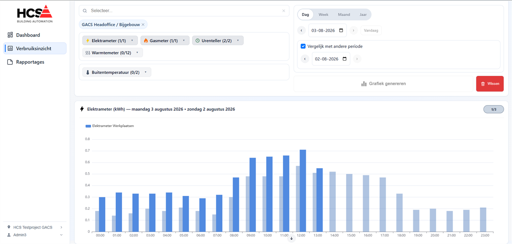Screen dimensions: 512x244
Task: Click the Verbruiksinzicht chart icon
Action: pos(10,49)
